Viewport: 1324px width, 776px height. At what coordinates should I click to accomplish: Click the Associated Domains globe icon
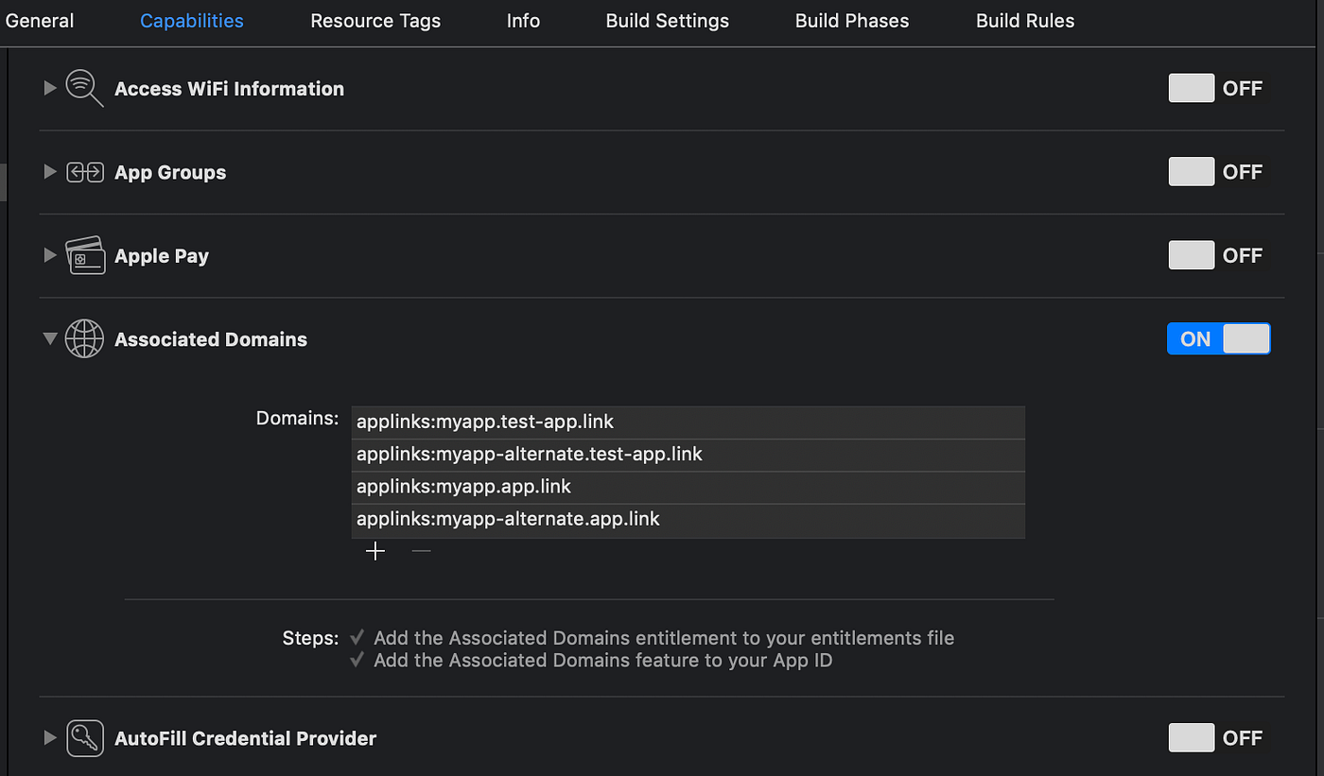[x=84, y=338]
